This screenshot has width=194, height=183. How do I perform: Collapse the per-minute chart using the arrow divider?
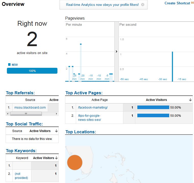pyautogui.click(x=116, y=51)
